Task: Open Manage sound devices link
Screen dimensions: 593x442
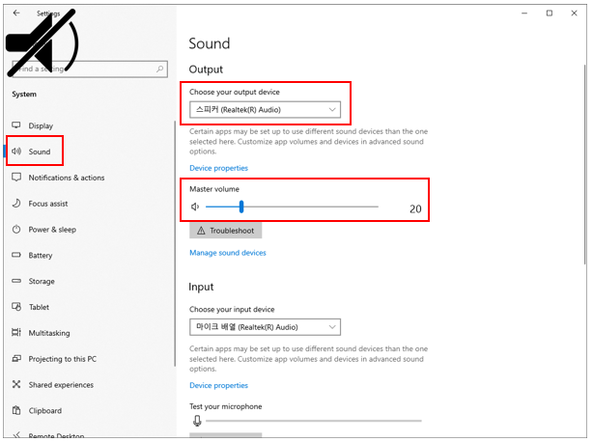Action: (228, 253)
